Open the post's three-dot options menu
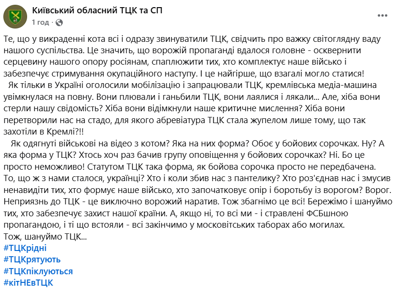398x289 pixels. click(382, 16)
